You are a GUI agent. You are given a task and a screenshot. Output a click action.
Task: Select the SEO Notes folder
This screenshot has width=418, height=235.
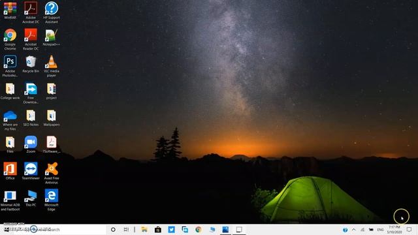(31, 117)
